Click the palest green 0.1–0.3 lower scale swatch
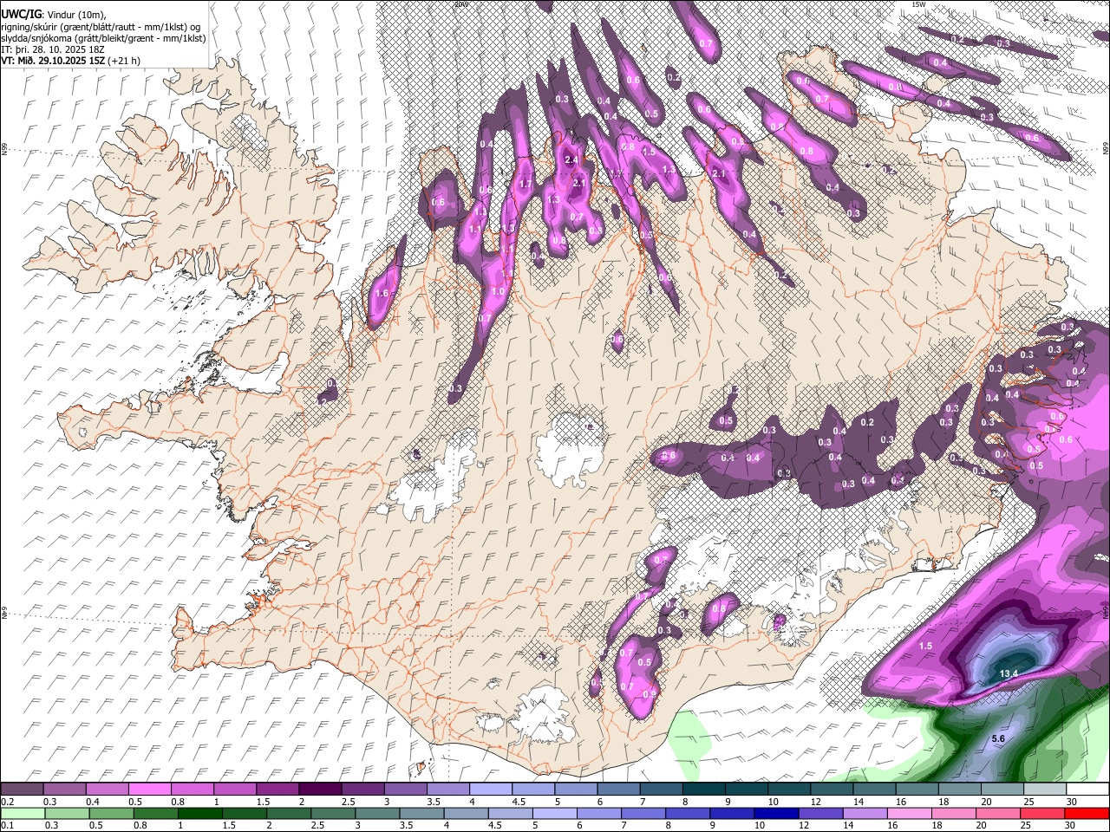The image size is (1110, 832). pos(23,813)
